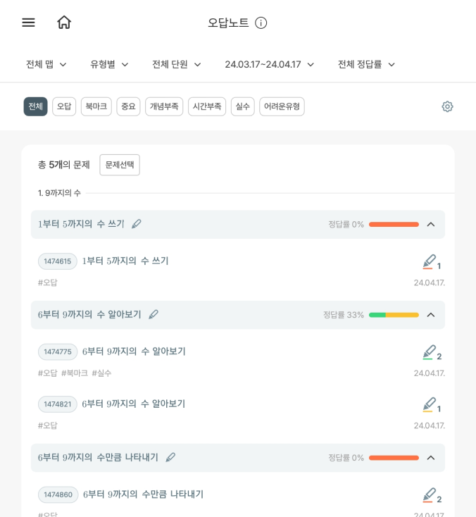The height and width of the screenshot is (517, 476).
Task: Go to home via house icon
Action: pyautogui.click(x=64, y=23)
